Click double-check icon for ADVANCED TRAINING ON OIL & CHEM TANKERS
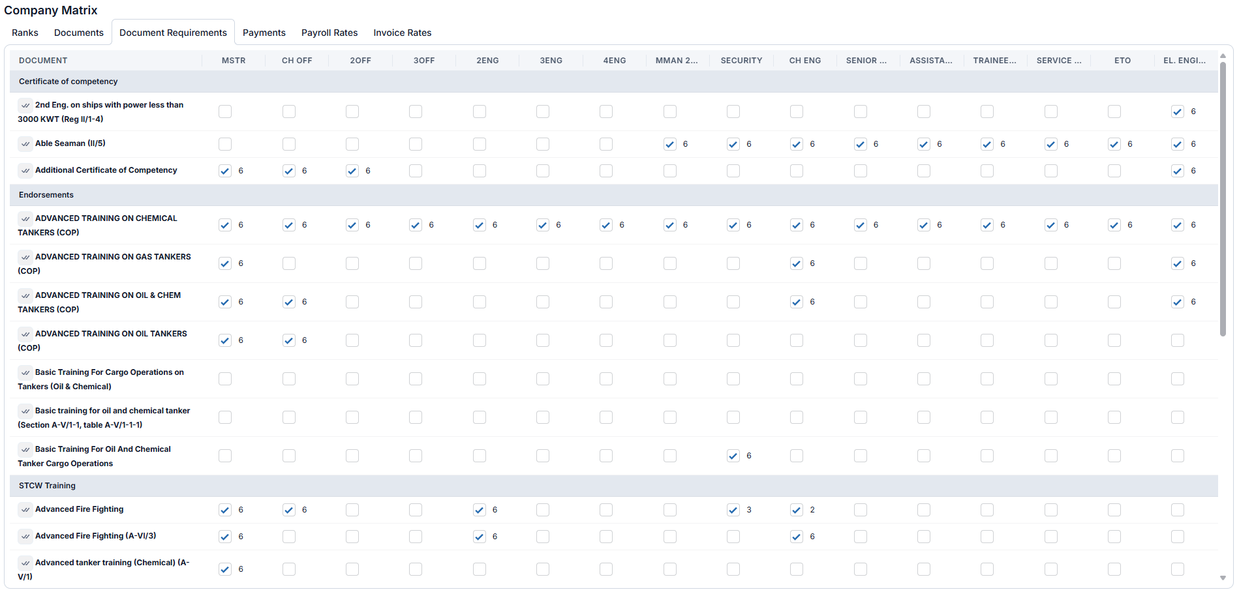Image resolution: width=1239 pixels, height=592 pixels. click(25, 295)
